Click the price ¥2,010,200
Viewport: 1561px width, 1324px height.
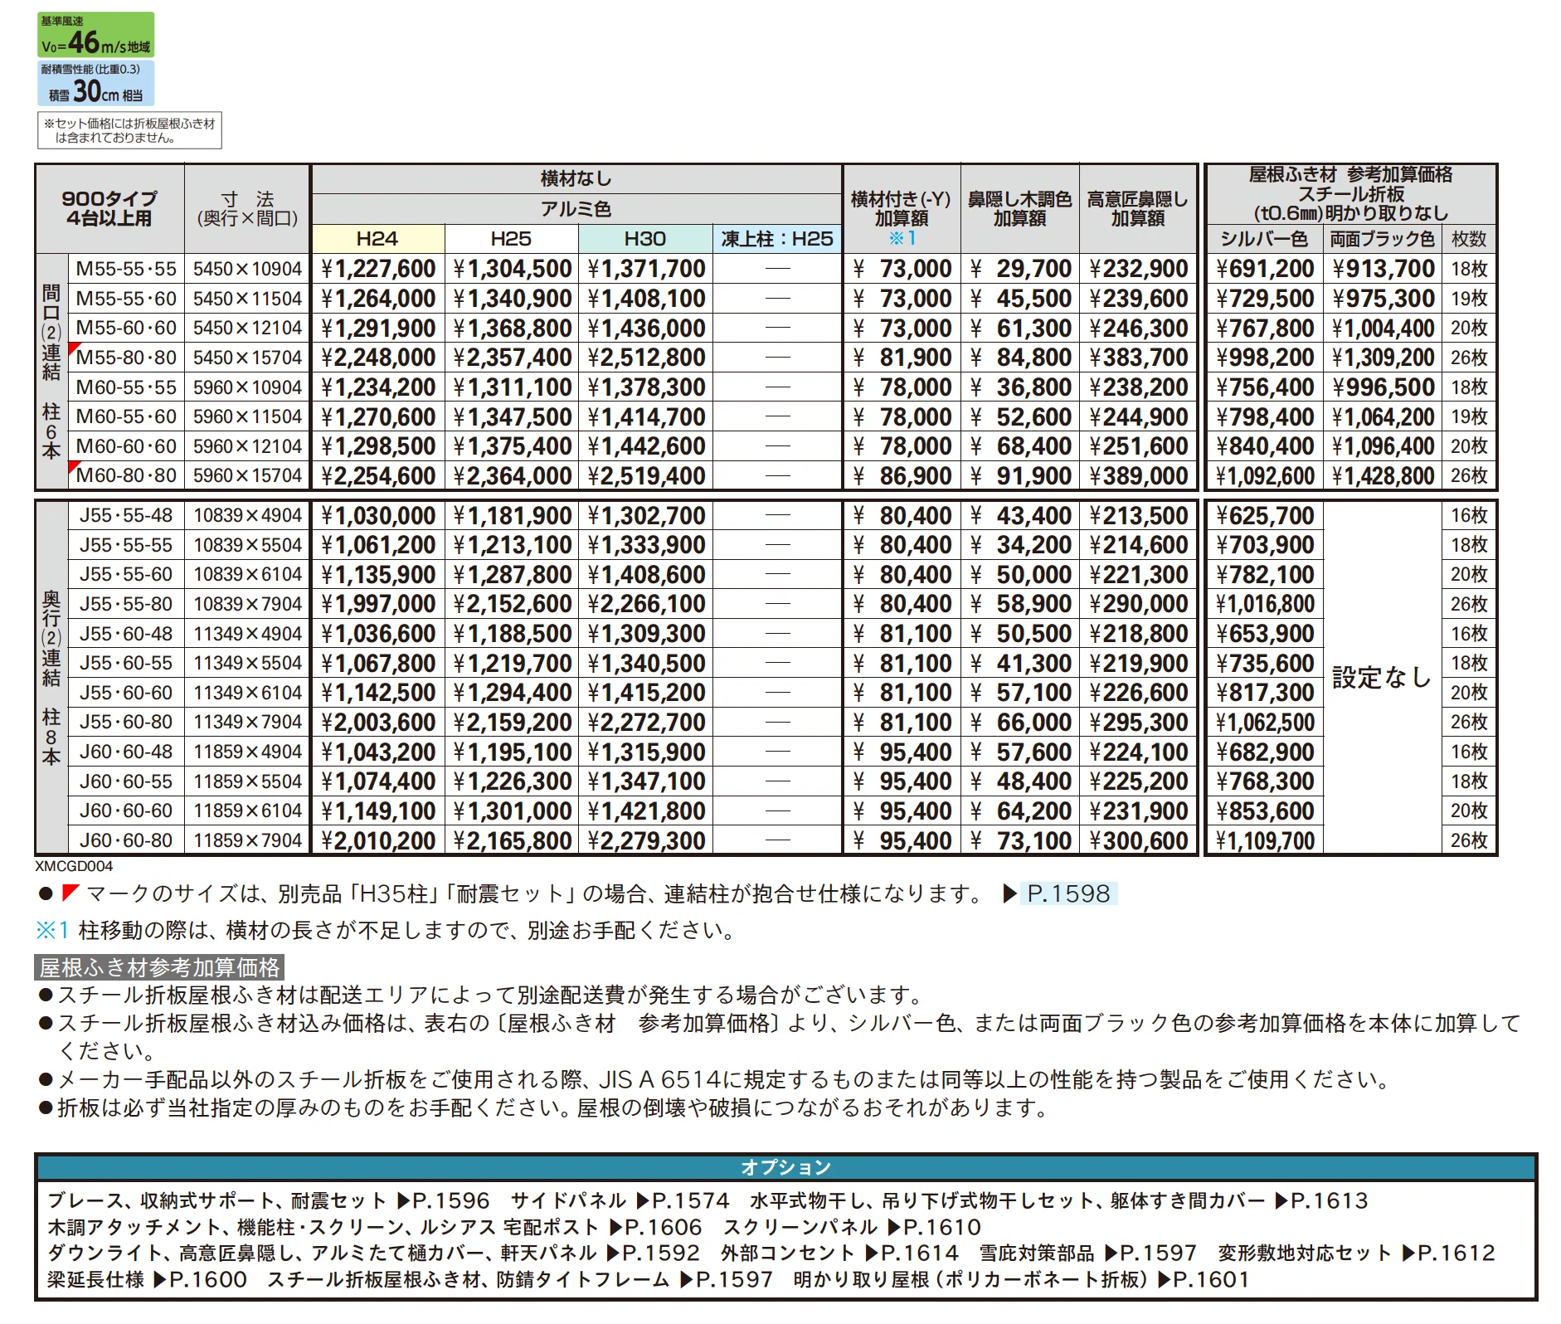(x=378, y=841)
